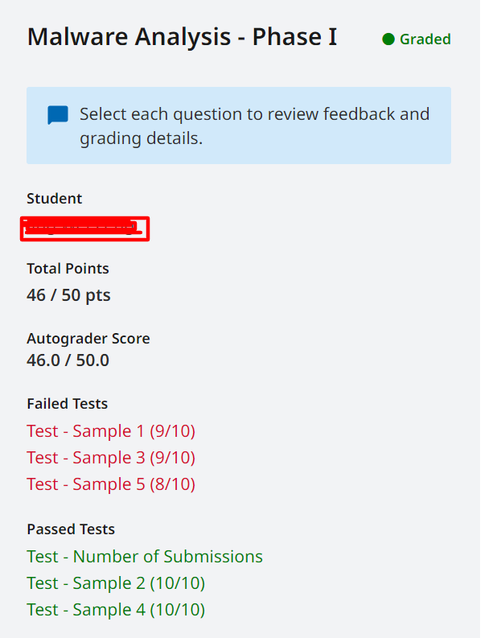Open Test - Number of Submissions

(x=145, y=557)
